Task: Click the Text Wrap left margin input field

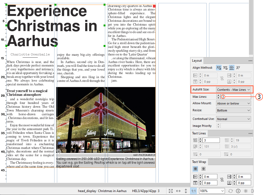Action: [210, 177]
